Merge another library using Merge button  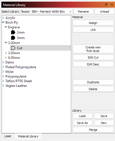[93, 130]
